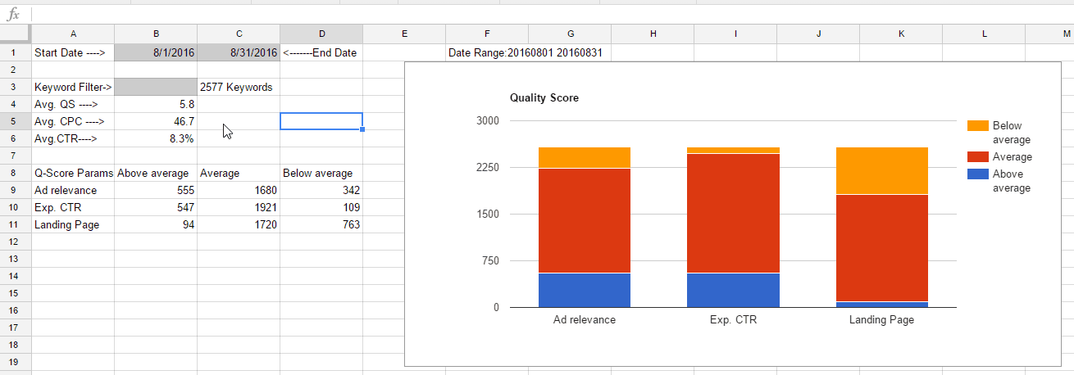The image size is (1074, 375).
Task: Click the 'Avg. CPC ---->' cell
Action: click(73, 121)
